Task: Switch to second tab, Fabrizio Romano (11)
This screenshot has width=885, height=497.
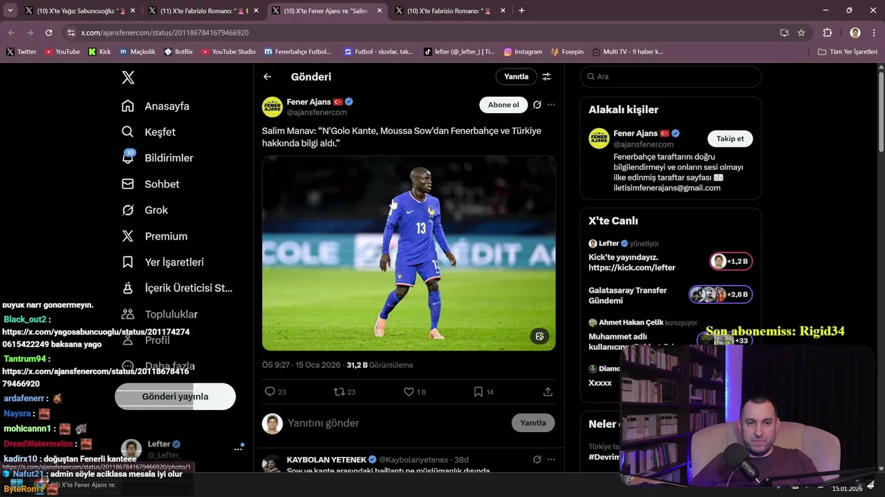Action: click(x=200, y=11)
